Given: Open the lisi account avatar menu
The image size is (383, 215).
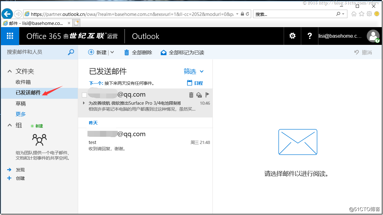Looking at the screenshot, I should click(x=373, y=36).
